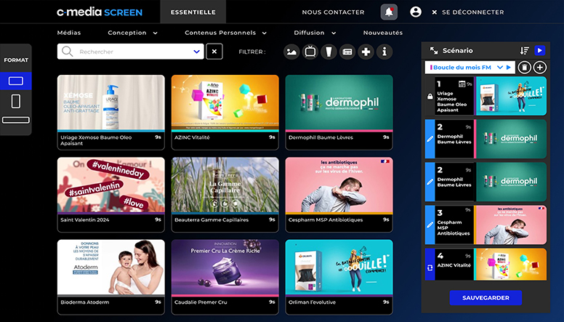Play Boucle du mois FM small arrow

(x=509, y=68)
